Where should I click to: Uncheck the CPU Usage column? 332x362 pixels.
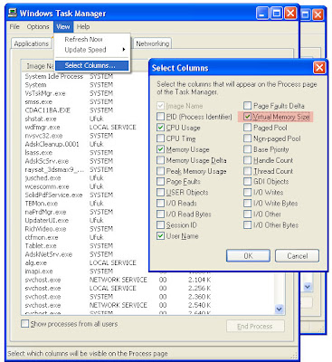[160, 128]
